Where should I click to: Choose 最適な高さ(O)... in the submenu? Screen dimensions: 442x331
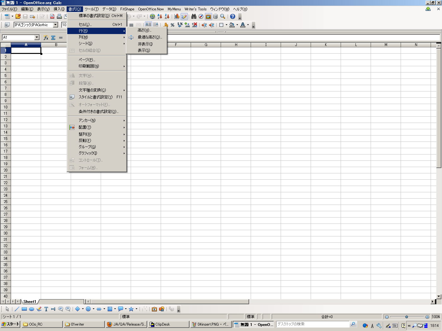pyautogui.click(x=146, y=37)
